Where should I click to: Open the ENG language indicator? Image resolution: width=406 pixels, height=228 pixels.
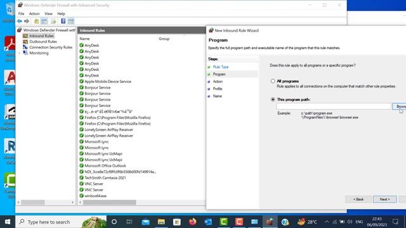359,222
